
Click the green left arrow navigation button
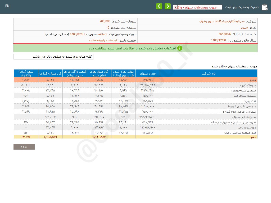pos(159,6)
